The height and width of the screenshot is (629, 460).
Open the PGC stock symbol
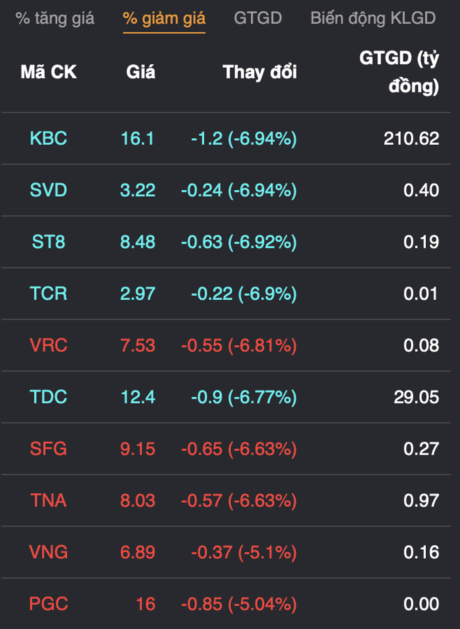point(49,604)
